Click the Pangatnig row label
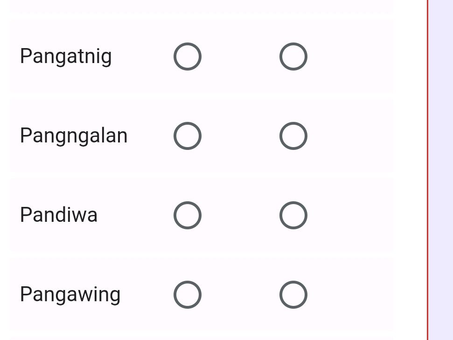453x340 pixels. [65, 56]
